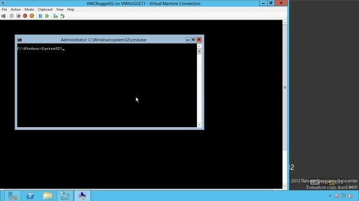This screenshot has width=359, height=201.
Task: Click the VM Connection scrollbar down arrow
Action: [285, 186]
